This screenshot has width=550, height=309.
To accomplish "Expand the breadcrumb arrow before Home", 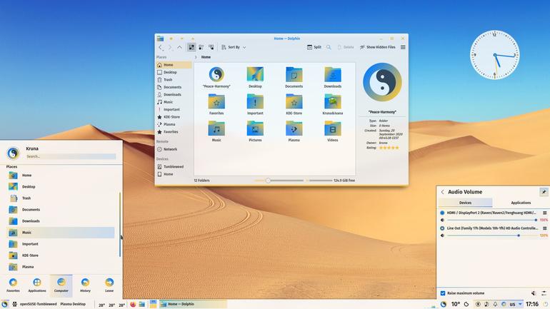I will pos(196,57).
